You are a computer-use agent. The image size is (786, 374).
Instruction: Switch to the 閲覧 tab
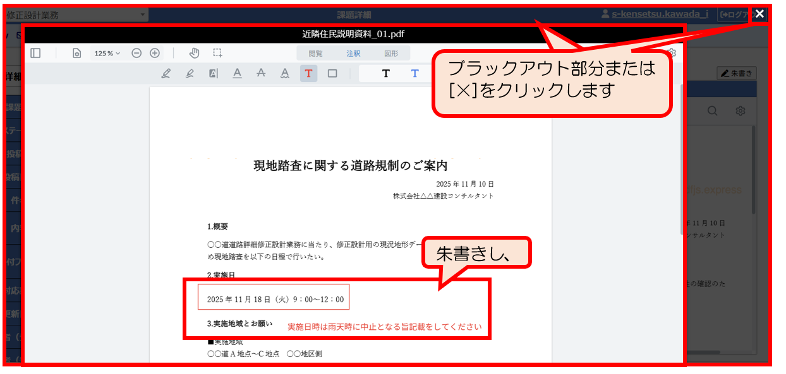tap(315, 54)
